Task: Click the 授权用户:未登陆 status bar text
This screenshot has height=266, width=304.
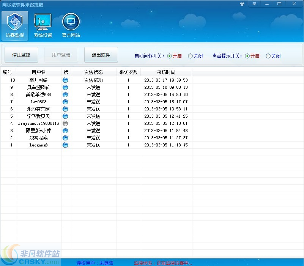Action: click(x=94, y=263)
